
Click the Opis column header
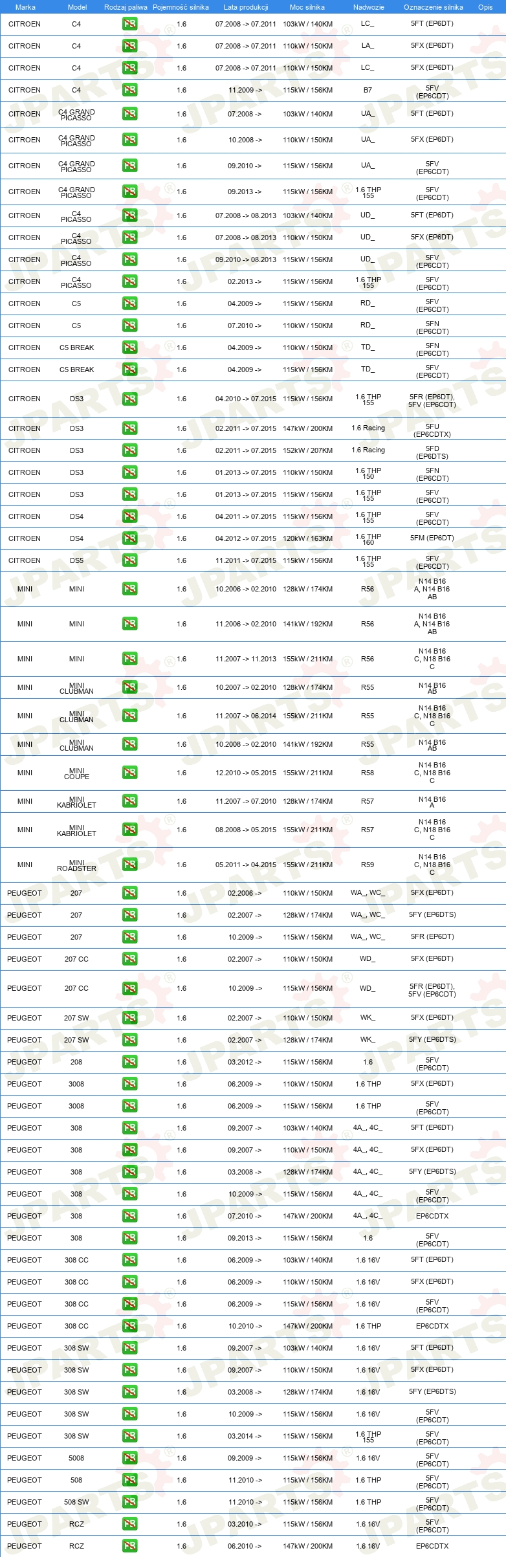(485, 7)
